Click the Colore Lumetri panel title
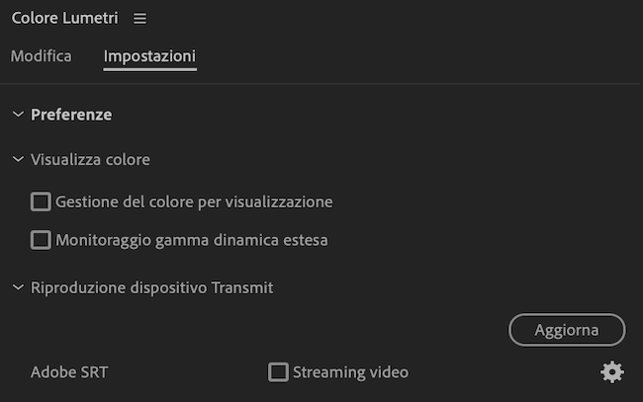The width and height of the screenshot is (643, 402). [x=66, y=19]
